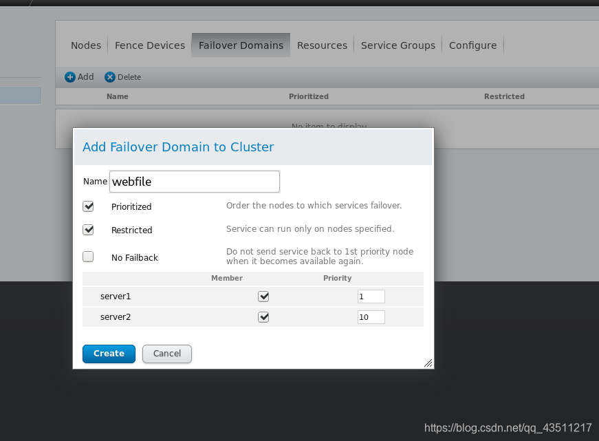599x441 pixels.
Task: Open the Nodes tab
Action: coord(86,45)
